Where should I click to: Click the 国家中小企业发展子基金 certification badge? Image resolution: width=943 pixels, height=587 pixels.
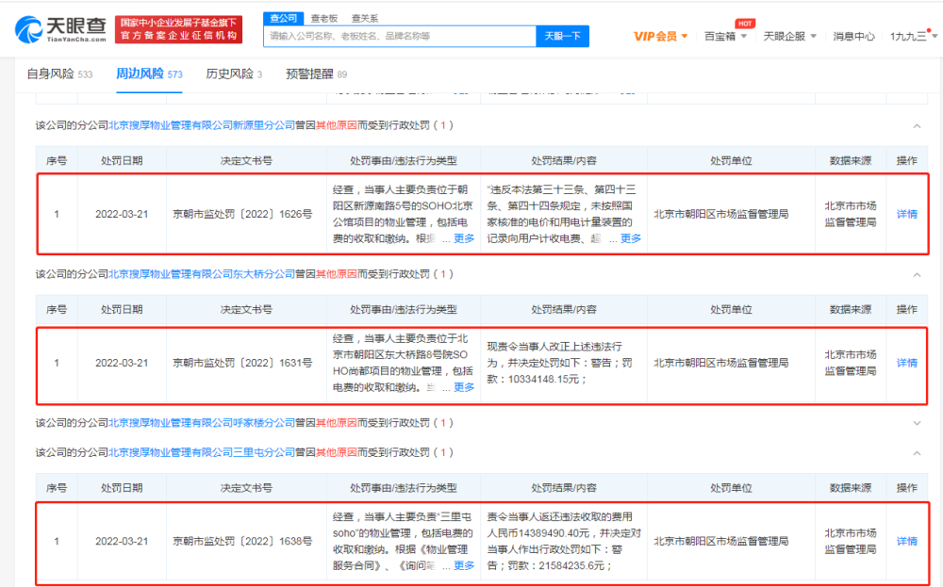tap(178, 29)
